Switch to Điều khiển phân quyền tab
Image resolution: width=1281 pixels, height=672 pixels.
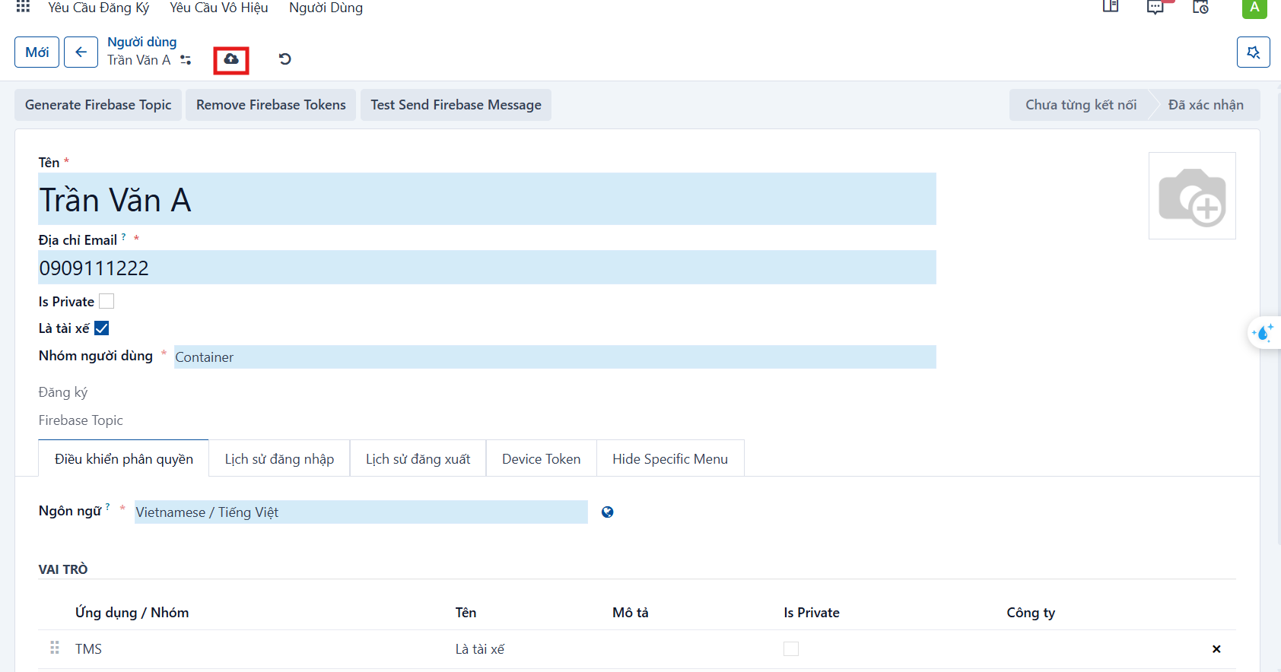click(123, 458)
